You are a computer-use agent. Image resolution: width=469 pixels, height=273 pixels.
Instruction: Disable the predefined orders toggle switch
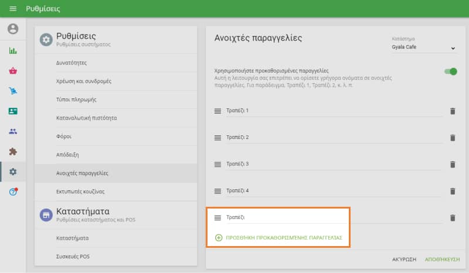450,71
